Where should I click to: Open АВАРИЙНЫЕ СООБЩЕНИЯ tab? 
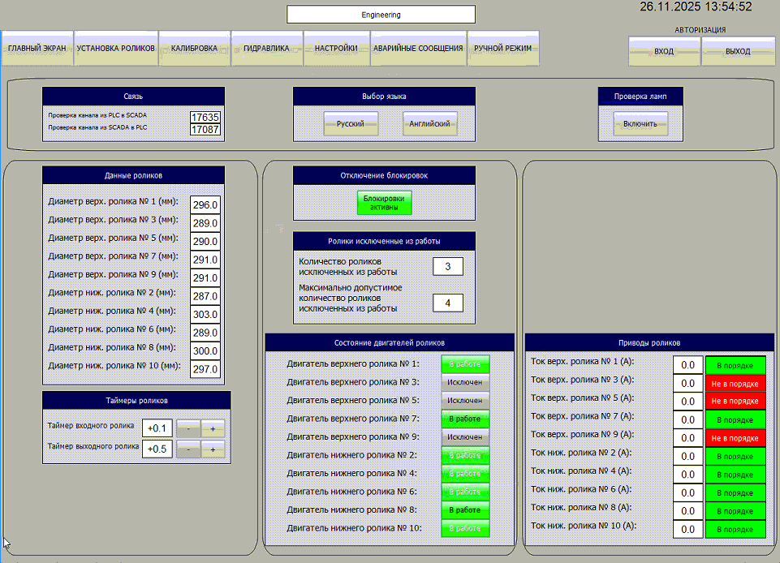point(419,49)
